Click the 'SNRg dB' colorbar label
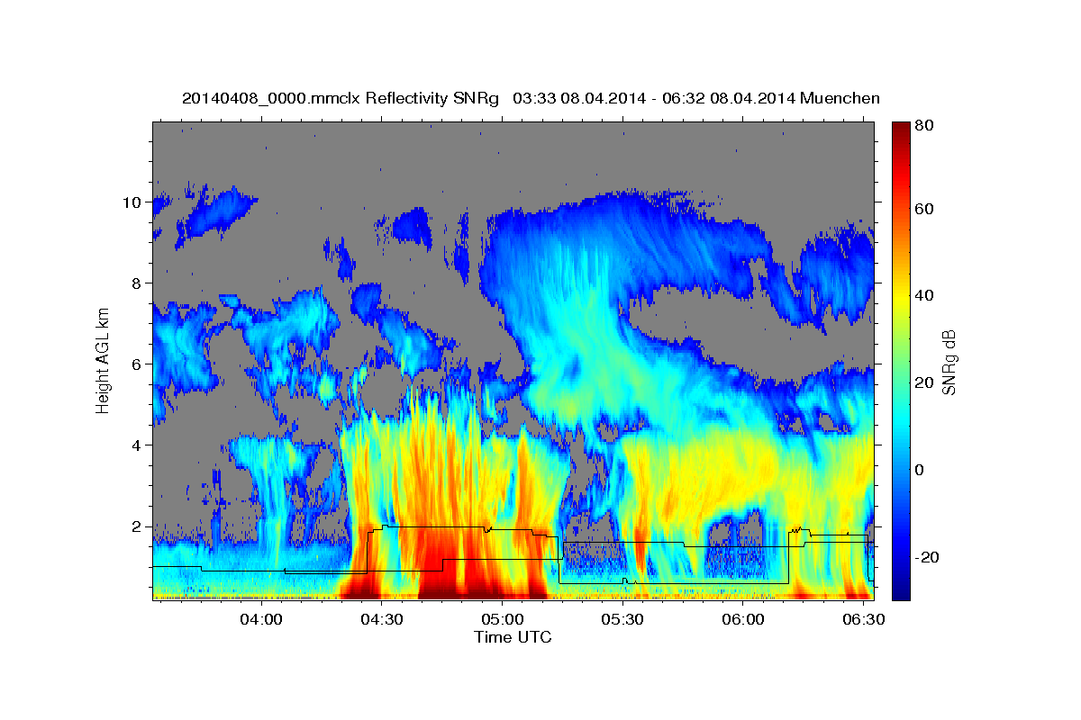Image resolution: width=1081 pixels, height=720 pixels. coord(949,361)
